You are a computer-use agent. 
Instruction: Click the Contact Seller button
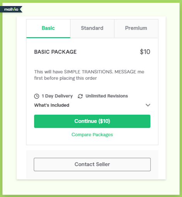(92, 164)
